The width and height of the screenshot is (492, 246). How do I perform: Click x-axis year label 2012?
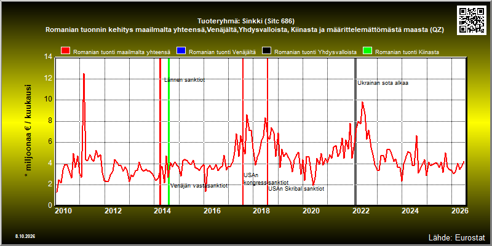click(113, 210)
